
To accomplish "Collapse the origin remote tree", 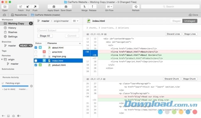I will click(x=2, y=59).
